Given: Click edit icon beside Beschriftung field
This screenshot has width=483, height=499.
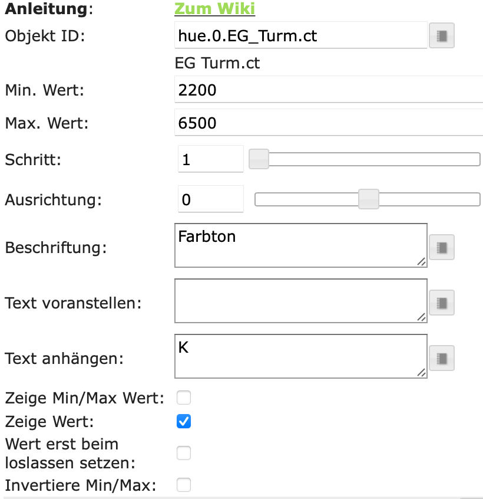Looking at the screenshot, I should (442, 248).
